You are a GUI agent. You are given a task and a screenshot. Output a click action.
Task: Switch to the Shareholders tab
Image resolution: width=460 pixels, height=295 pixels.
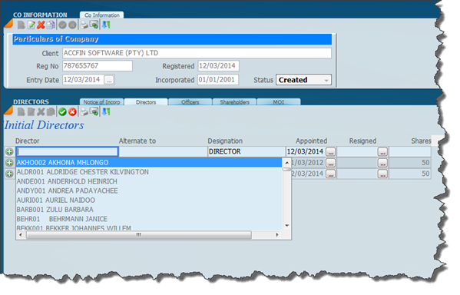(234, 102)
